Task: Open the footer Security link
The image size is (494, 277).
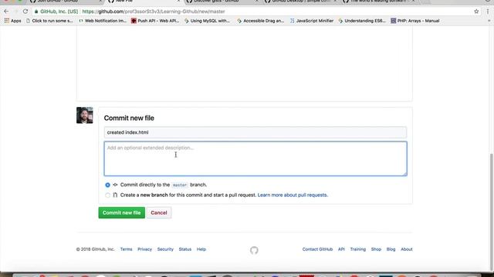Action: tap(165, 249)
